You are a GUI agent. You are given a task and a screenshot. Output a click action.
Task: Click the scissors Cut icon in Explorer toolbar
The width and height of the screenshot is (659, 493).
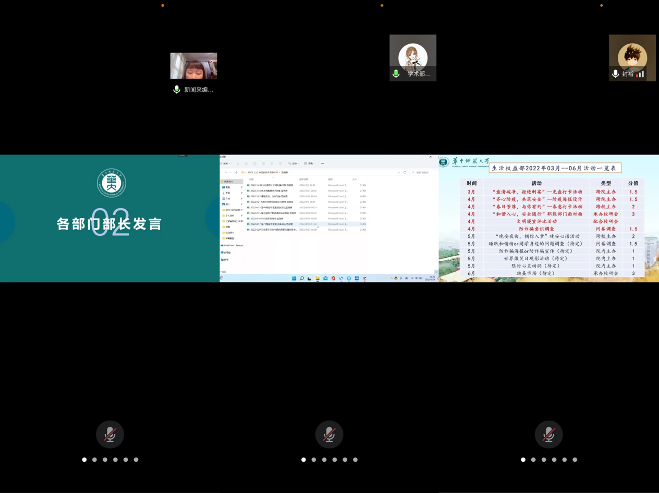pyautogui.click(x=238, y=163)
